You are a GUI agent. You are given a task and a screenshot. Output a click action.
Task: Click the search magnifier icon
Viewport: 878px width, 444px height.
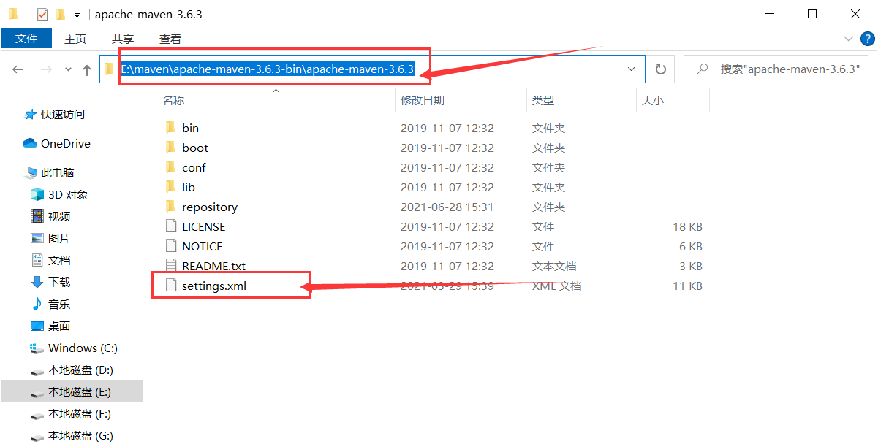(703, 69)
